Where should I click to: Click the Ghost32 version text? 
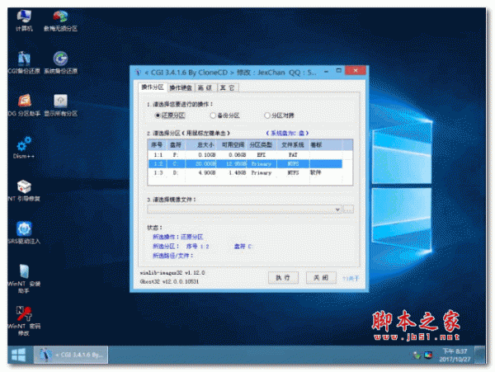169,281
